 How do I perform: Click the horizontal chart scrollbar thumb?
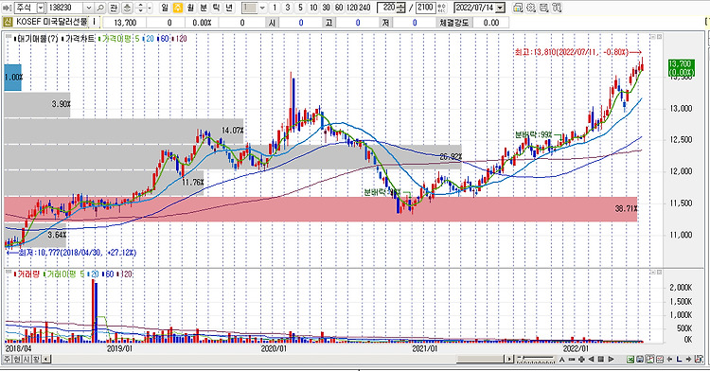(x=480, y=360)
